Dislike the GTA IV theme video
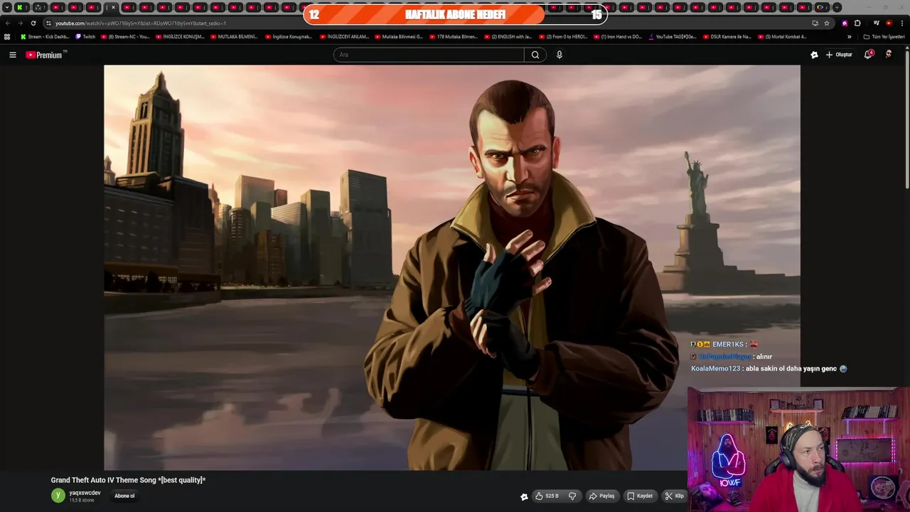This screenshot has height=512, width=910. (572, 496)
